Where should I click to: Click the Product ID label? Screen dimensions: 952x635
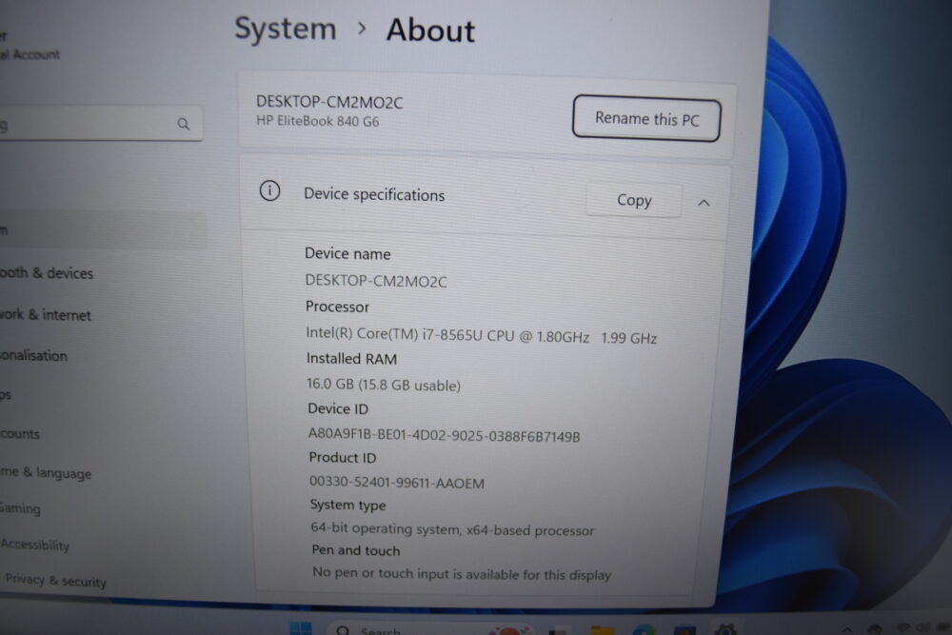coord(343,457)
